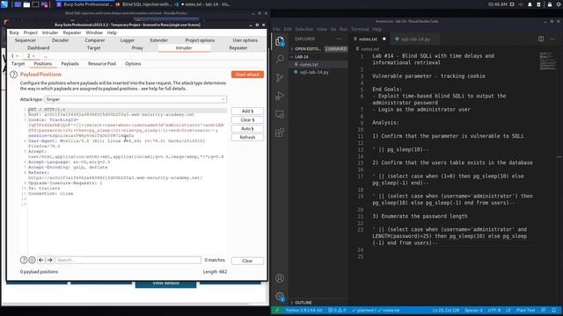This screenshot has height=316, width=563.
Task: Open Payload Positions help question icon
Action: 14,75
